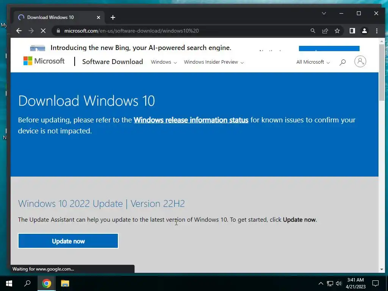Image resolution: width=388 pixels, height=291 pixels.
Task: Click the Chrome taskbar icon
Action: 46,283
